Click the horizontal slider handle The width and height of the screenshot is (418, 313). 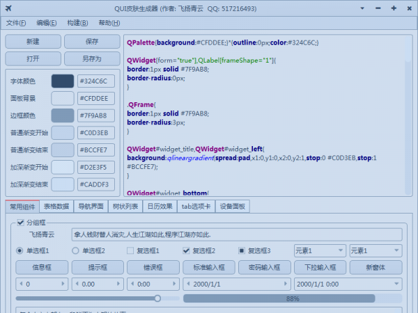tap(157, 298)
